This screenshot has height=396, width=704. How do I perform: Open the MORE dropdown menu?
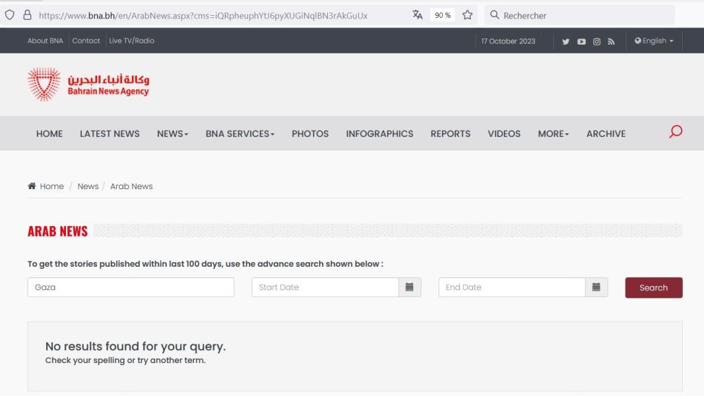(553, 134)
